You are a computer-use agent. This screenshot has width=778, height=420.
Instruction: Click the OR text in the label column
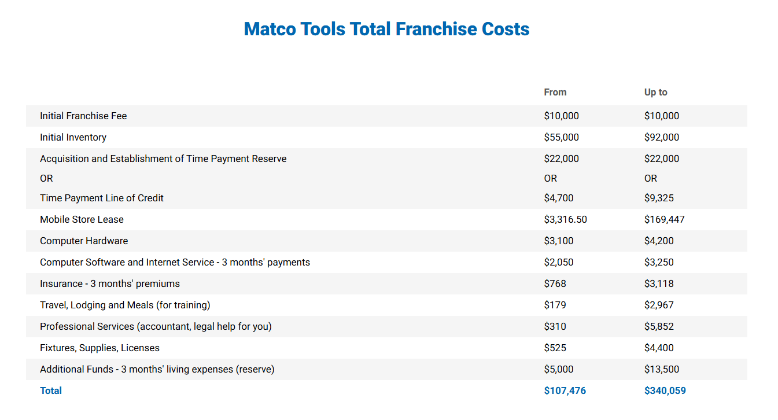tap(46, 178)
